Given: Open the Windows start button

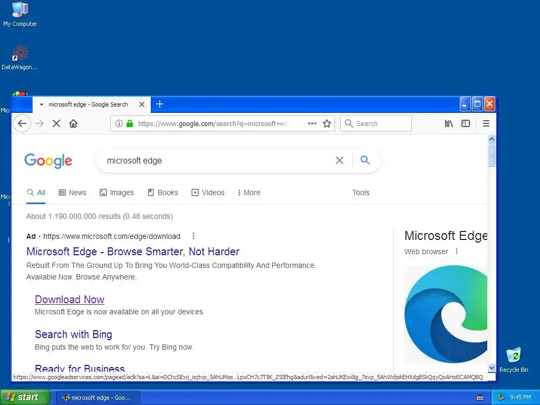Looking at the screenshot, I should click(25, 397).
